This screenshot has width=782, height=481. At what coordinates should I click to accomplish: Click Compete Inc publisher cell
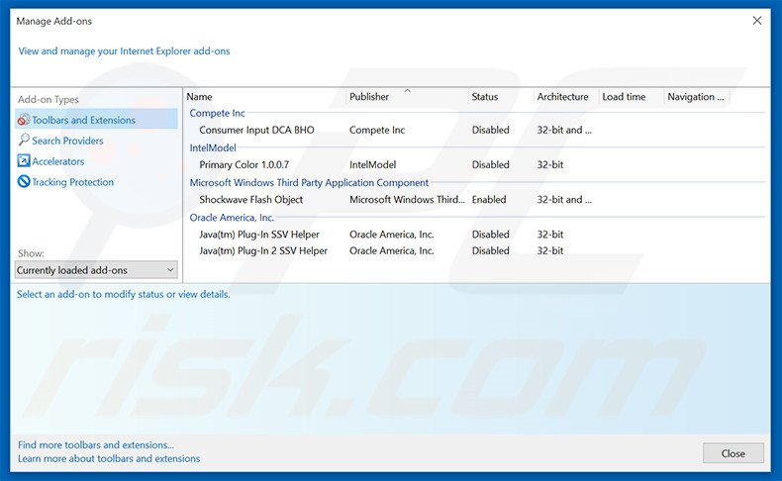click(377, 130)
